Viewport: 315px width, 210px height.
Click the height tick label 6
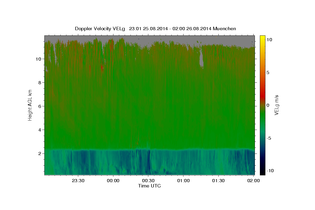[40, 106]
